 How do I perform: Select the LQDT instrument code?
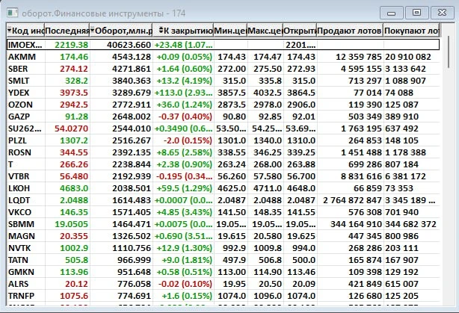pos(19,200)
